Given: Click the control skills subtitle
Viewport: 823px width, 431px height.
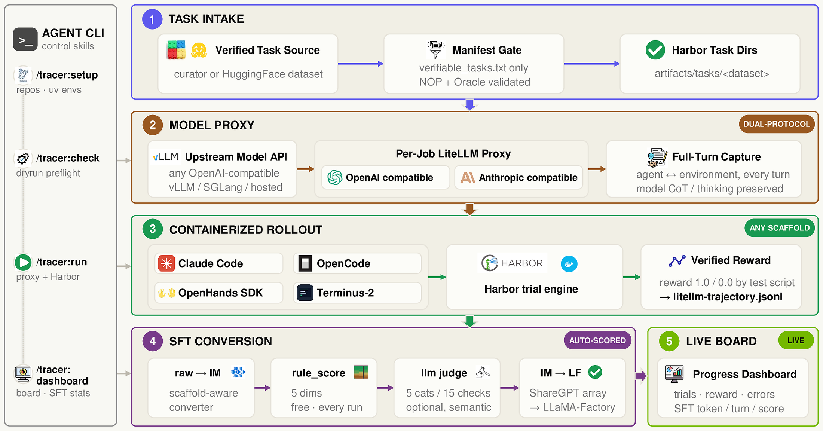Looking at the screenshot, I should point(68,46).
